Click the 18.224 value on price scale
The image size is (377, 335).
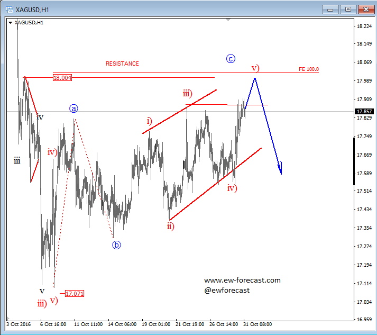[363, 26]
